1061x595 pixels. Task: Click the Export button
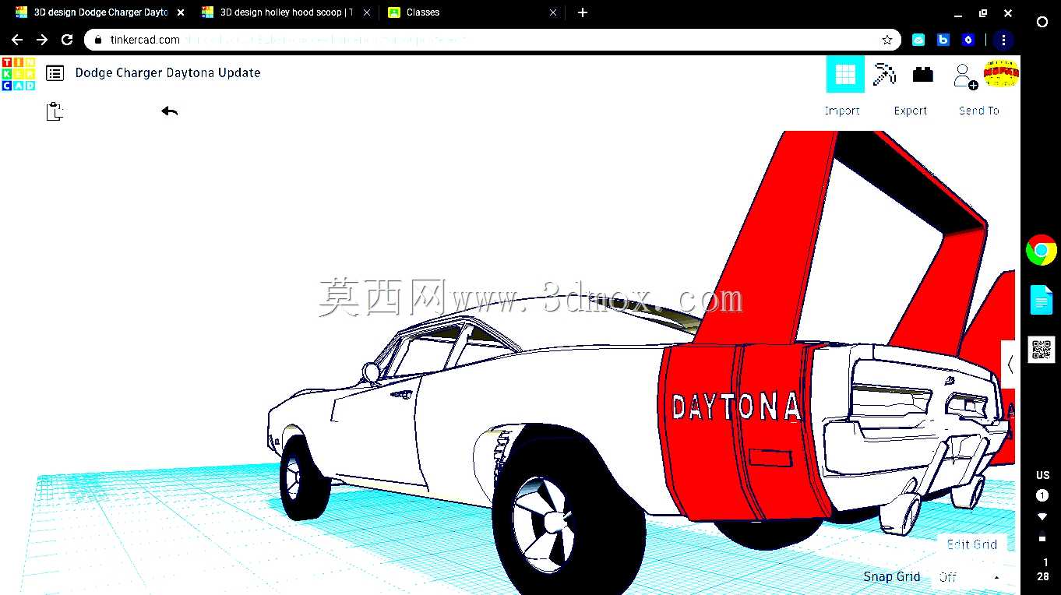coord(911,111)
